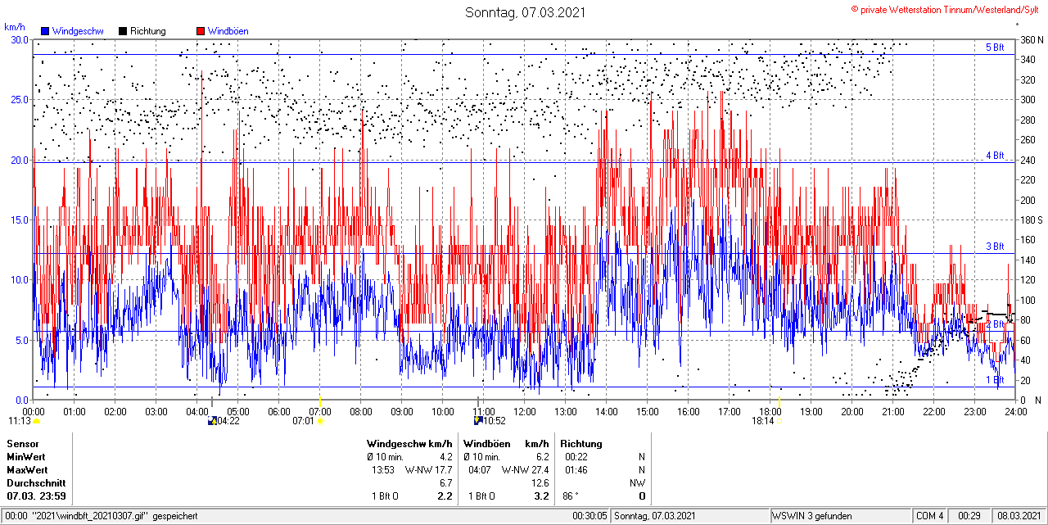Click the 00:30:05 status bar field

point(590,516)
